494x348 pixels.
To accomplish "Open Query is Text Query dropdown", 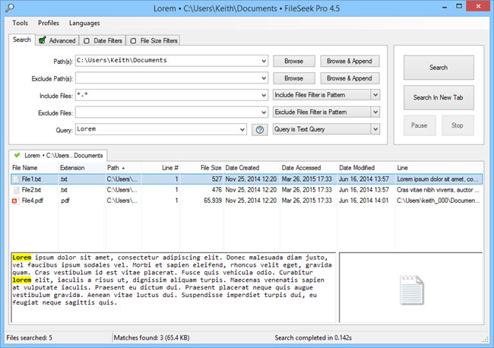I will 326,129.
